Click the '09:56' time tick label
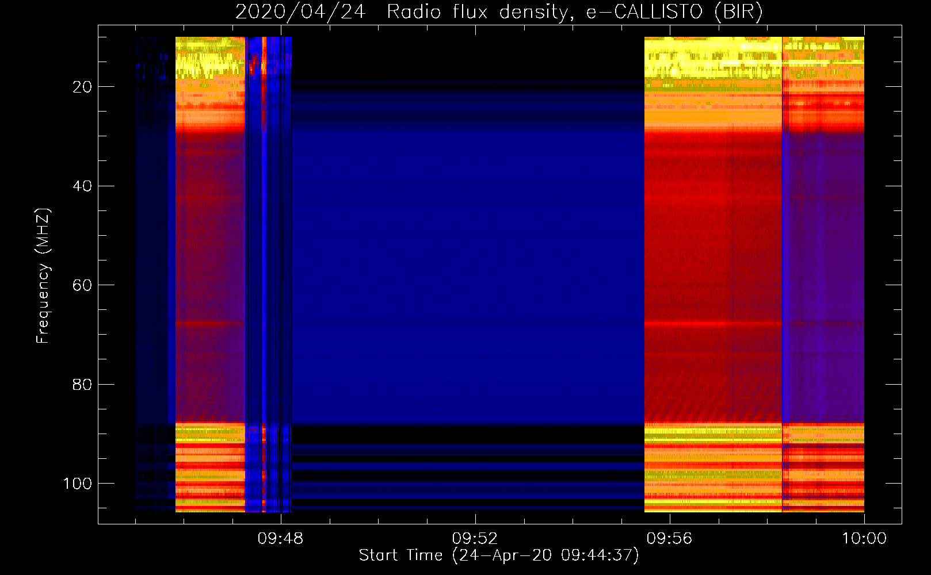 tap(669, 539)
